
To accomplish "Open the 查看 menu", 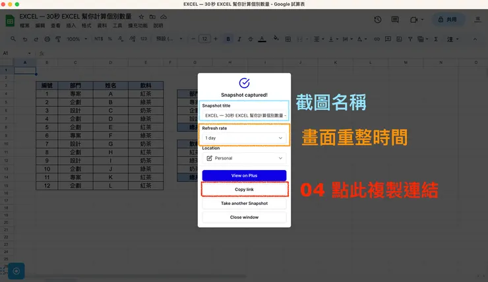I will 55,26.
